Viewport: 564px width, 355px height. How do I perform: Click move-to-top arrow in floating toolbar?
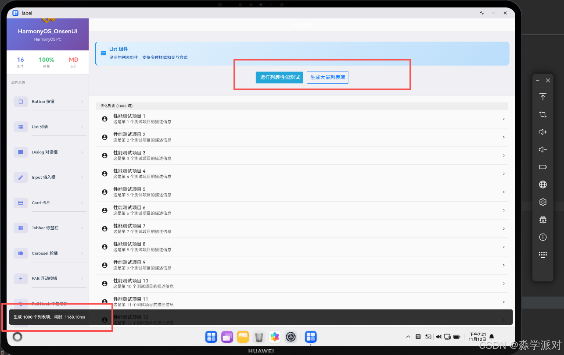(543, 97)
